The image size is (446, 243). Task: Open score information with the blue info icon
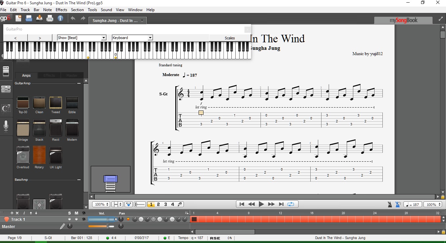point(60,18)
